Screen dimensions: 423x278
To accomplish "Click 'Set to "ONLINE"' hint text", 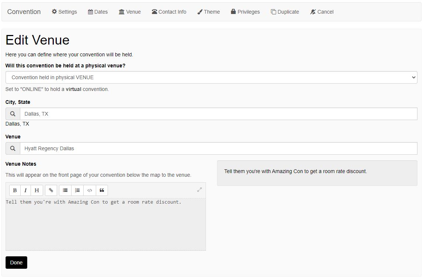I will (x=57, y=89).
